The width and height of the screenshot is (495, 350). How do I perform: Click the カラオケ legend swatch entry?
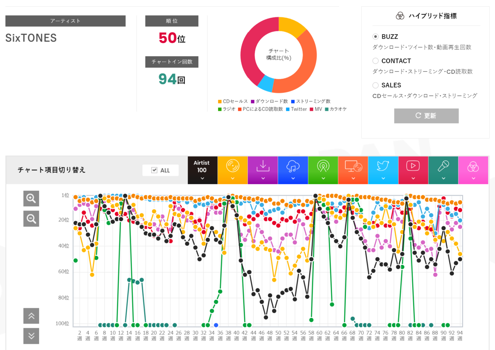click(x=336, y=109)
